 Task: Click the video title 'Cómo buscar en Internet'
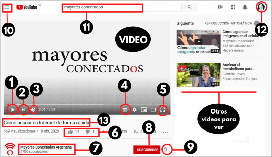pos(47,123)
